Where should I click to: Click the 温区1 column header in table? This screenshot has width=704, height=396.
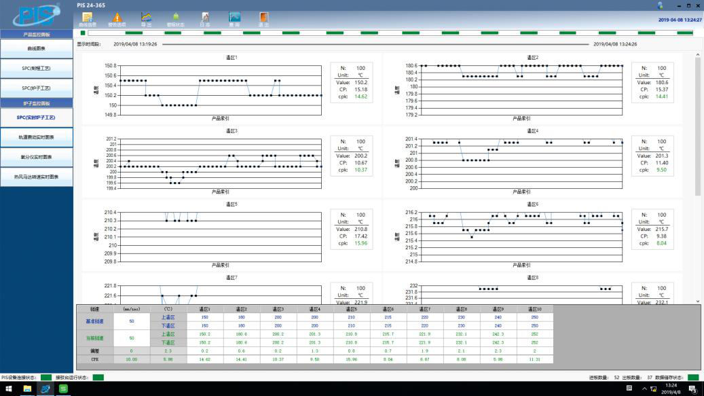pos(205,309)
